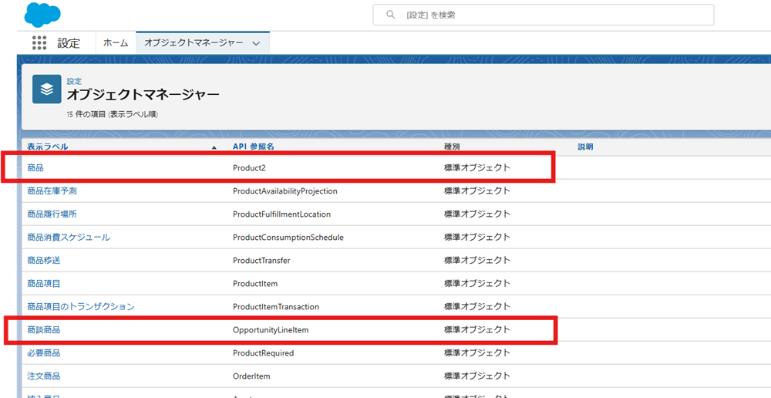The height and width of the screenshot is (398, 771).
Task: Open the 商品 object link
Action: pyautogui.click(x=35, y=167)
